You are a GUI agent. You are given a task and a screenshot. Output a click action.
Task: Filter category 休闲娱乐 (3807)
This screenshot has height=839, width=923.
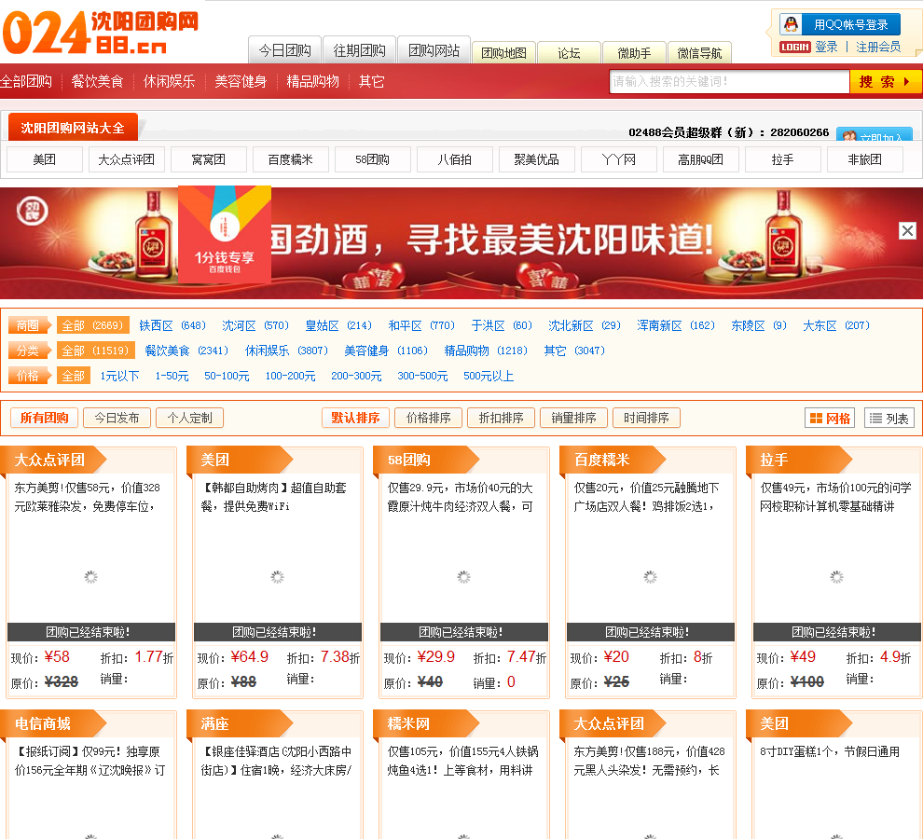[x=286, y=351]
